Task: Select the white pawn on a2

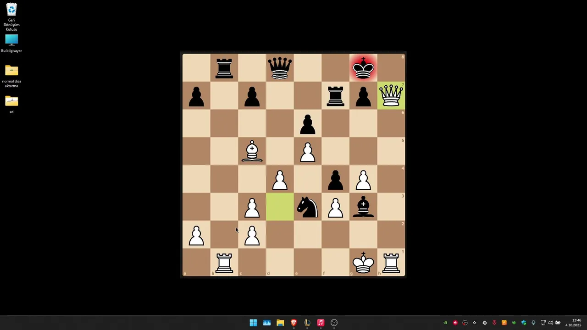Action: point(196,236)
